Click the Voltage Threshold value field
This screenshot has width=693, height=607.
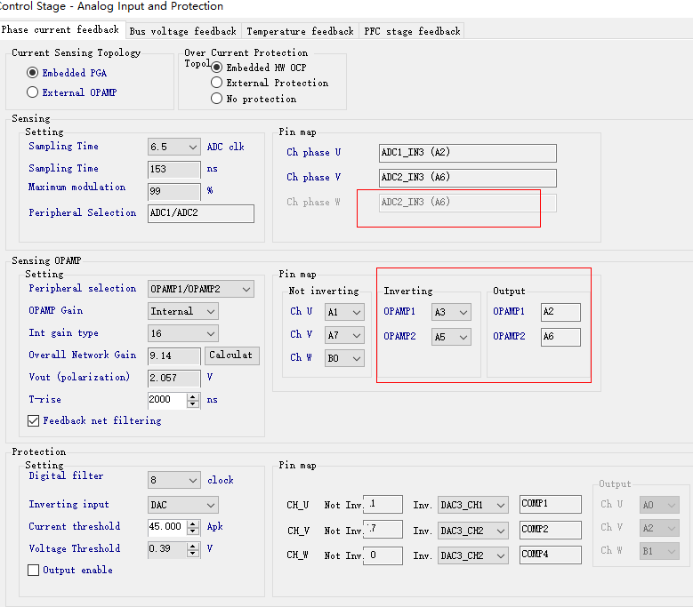[168, 549]
